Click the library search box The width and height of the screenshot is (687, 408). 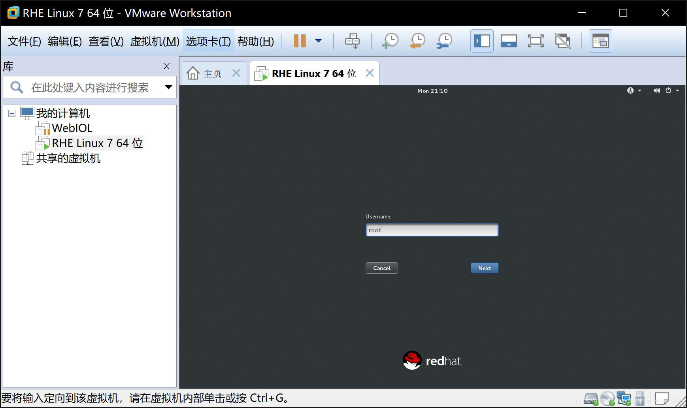[90, 87]
